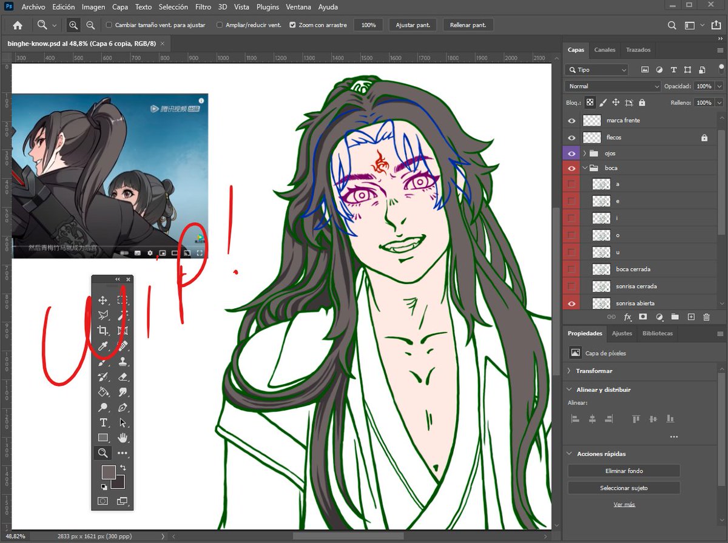Add a layer style with the fx icon
The image size is (728, 543).
pyautogui.click(x=627, y=317)
